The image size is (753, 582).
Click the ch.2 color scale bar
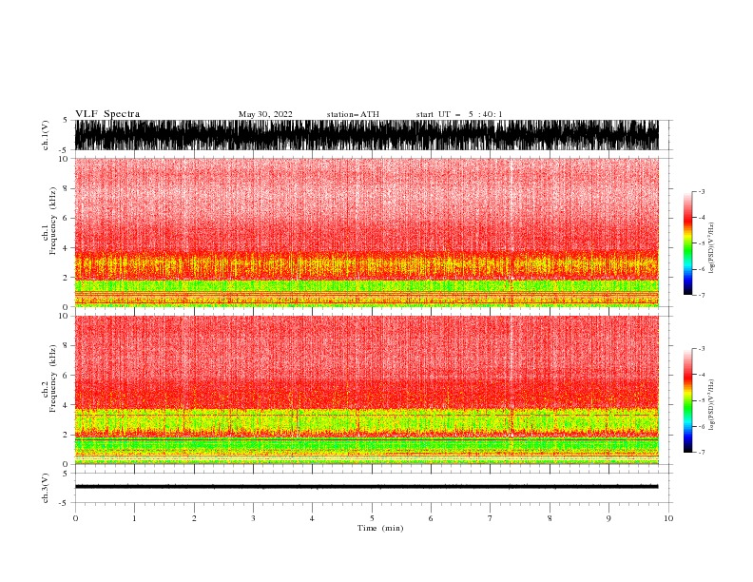coord(688,400)
